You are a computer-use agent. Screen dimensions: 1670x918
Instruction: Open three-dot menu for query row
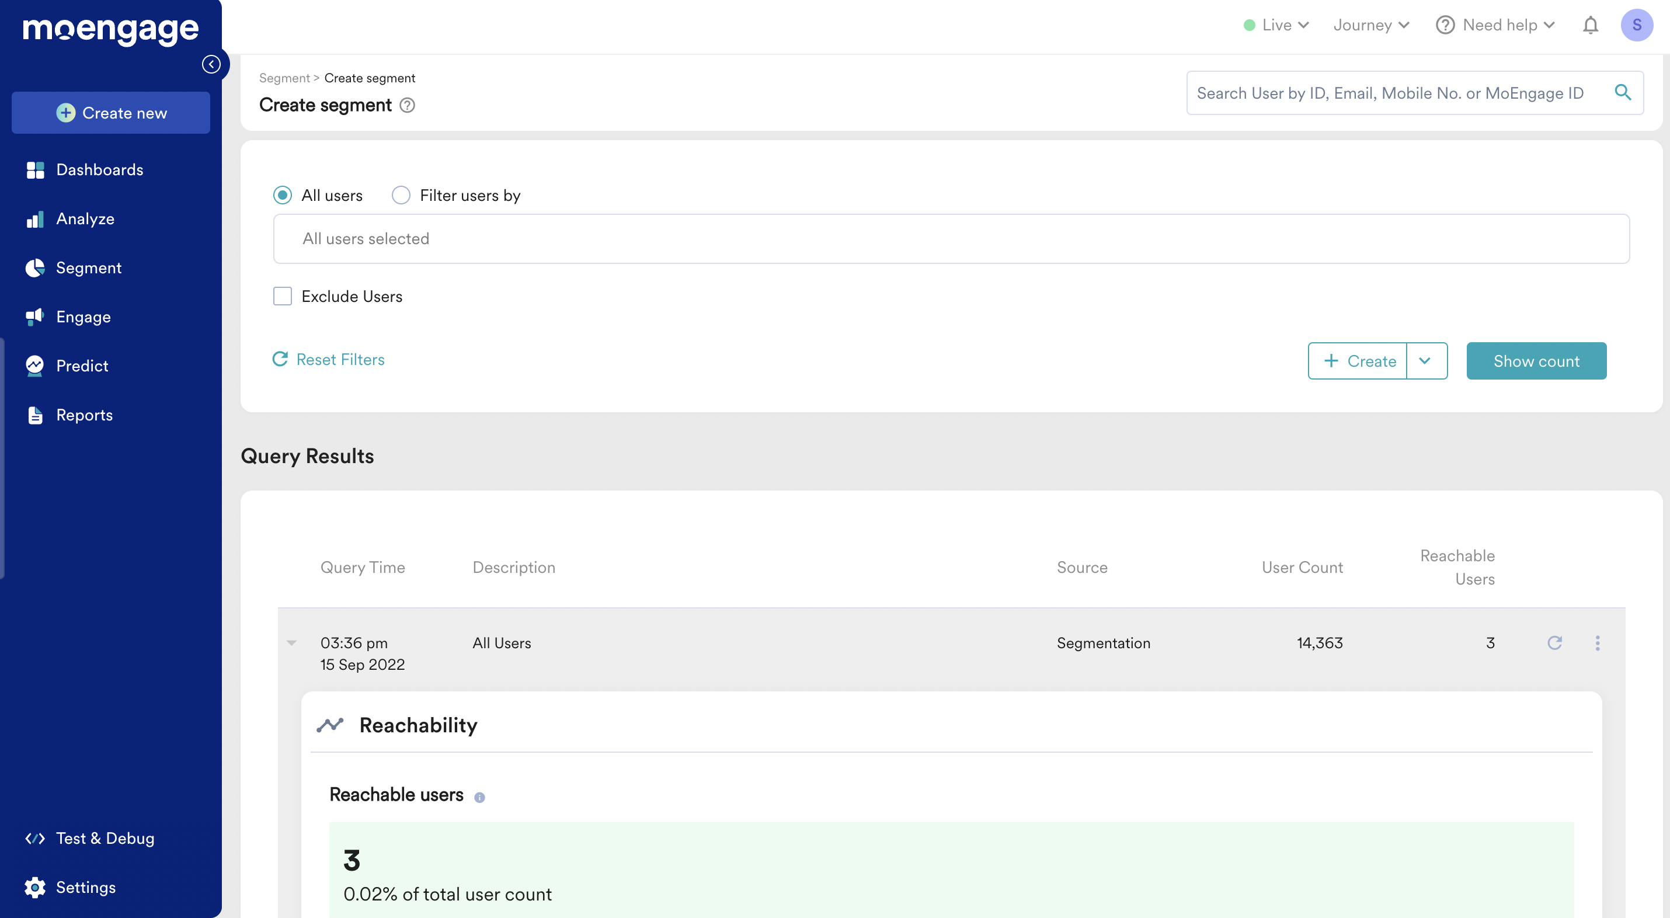coord(1597,642)
